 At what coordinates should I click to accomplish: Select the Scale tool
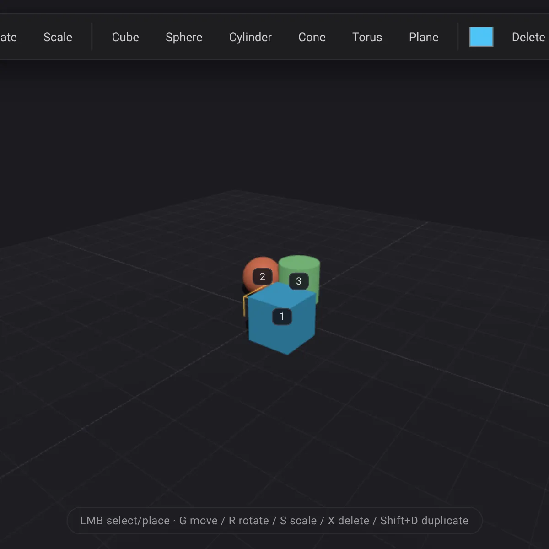58,37
